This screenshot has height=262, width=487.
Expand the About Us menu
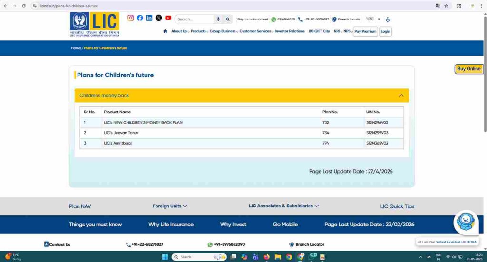click(x=180, y=31)
